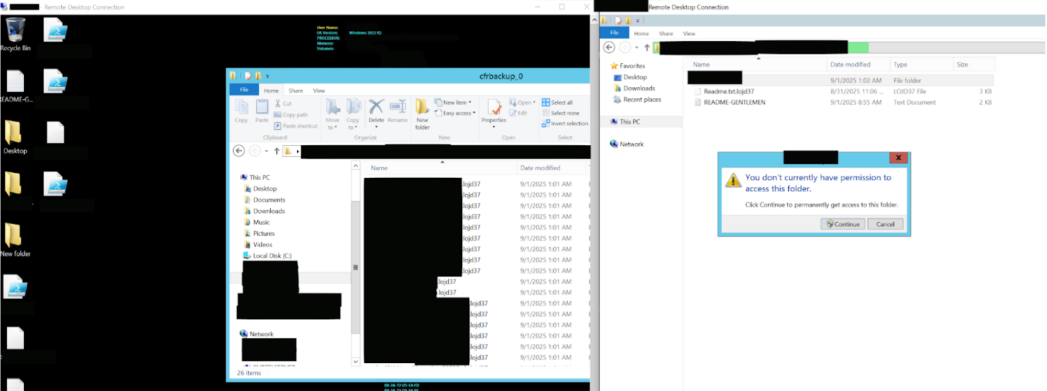1047x391 pixels.
Task: Click Up arrow in right Explorer window
Action: 647,48
